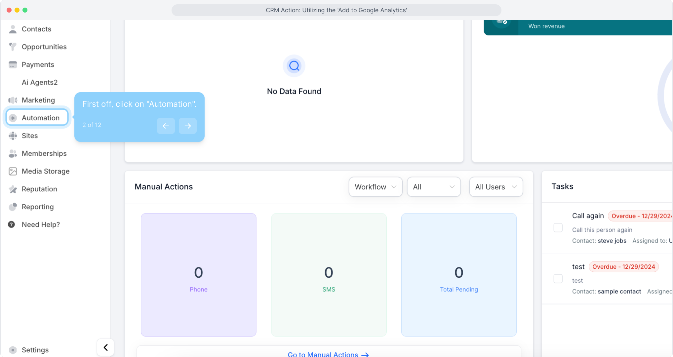Click the Sites globe icon
Viewport: 673px width, 357px height.
pos(13,136)
